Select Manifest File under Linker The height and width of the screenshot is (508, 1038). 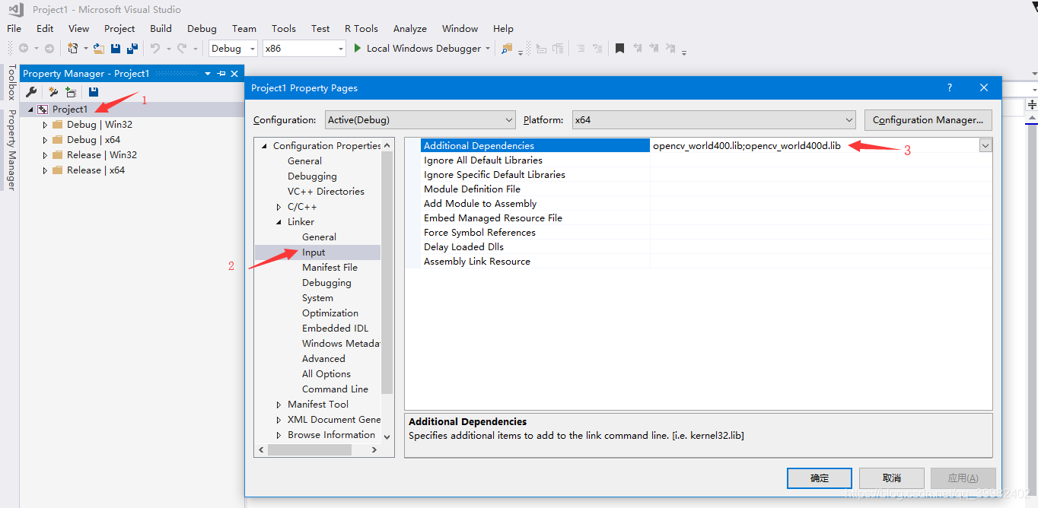point(330,268)
